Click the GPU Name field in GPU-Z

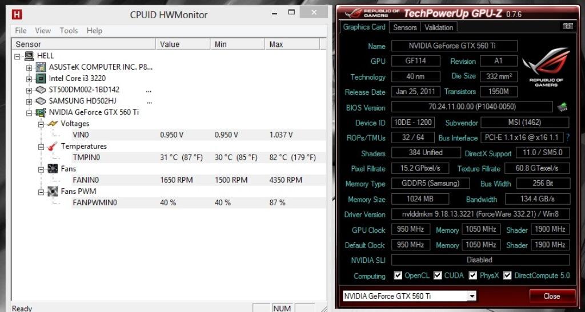(x=454, y=46)
